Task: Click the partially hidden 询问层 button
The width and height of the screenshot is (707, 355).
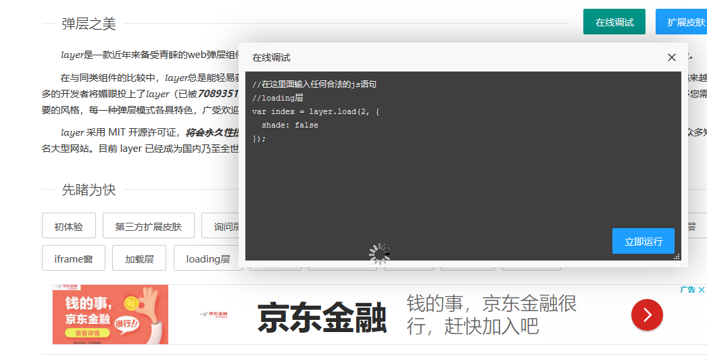Action: 220,225
